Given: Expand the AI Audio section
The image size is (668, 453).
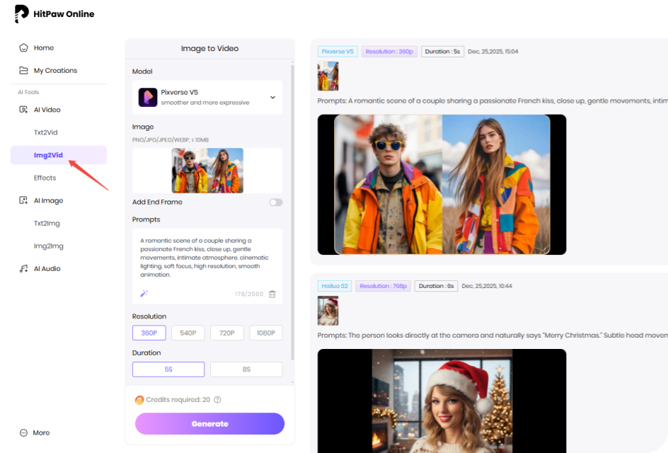Looking at the screenshot, I should coord(47,269).
